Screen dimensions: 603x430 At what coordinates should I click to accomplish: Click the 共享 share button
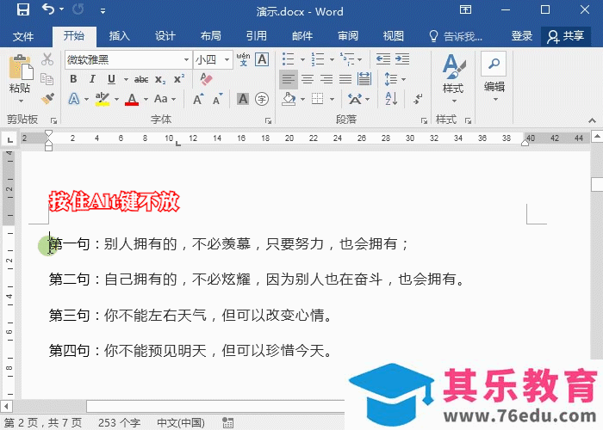(x=566, y=36)
